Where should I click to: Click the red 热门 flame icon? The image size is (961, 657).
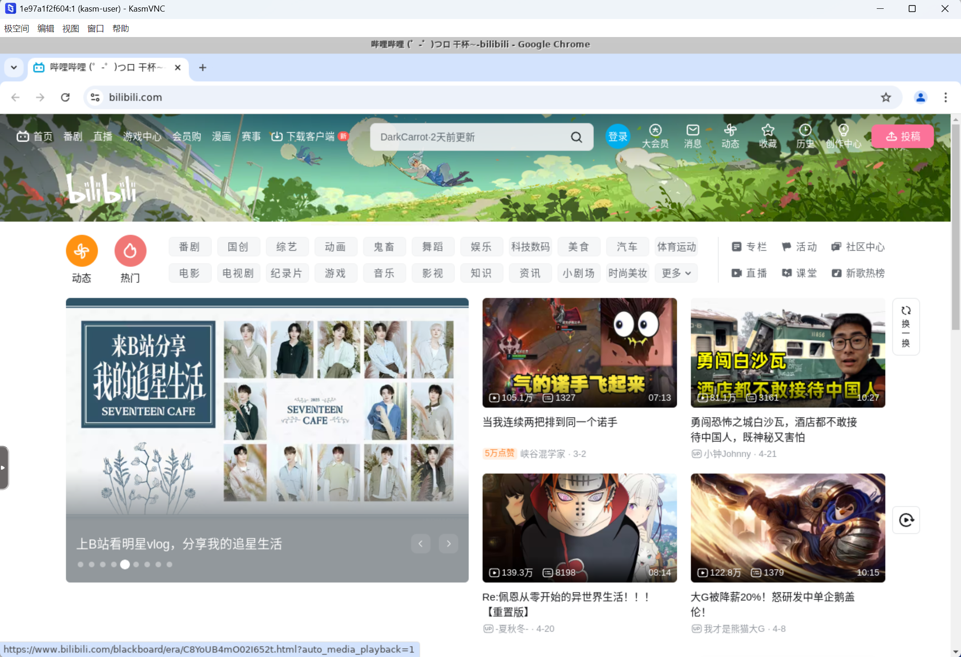tap(130, 251)
